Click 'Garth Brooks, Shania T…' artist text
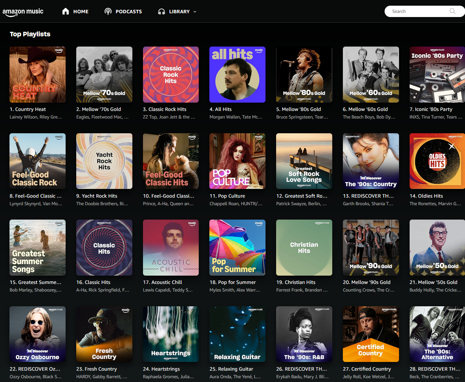 click(x=368, y=204)
